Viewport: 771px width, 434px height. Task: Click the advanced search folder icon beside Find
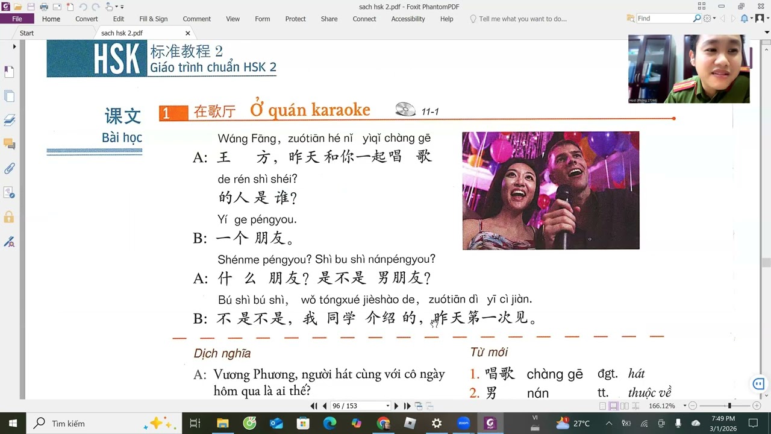click(631, 18)
